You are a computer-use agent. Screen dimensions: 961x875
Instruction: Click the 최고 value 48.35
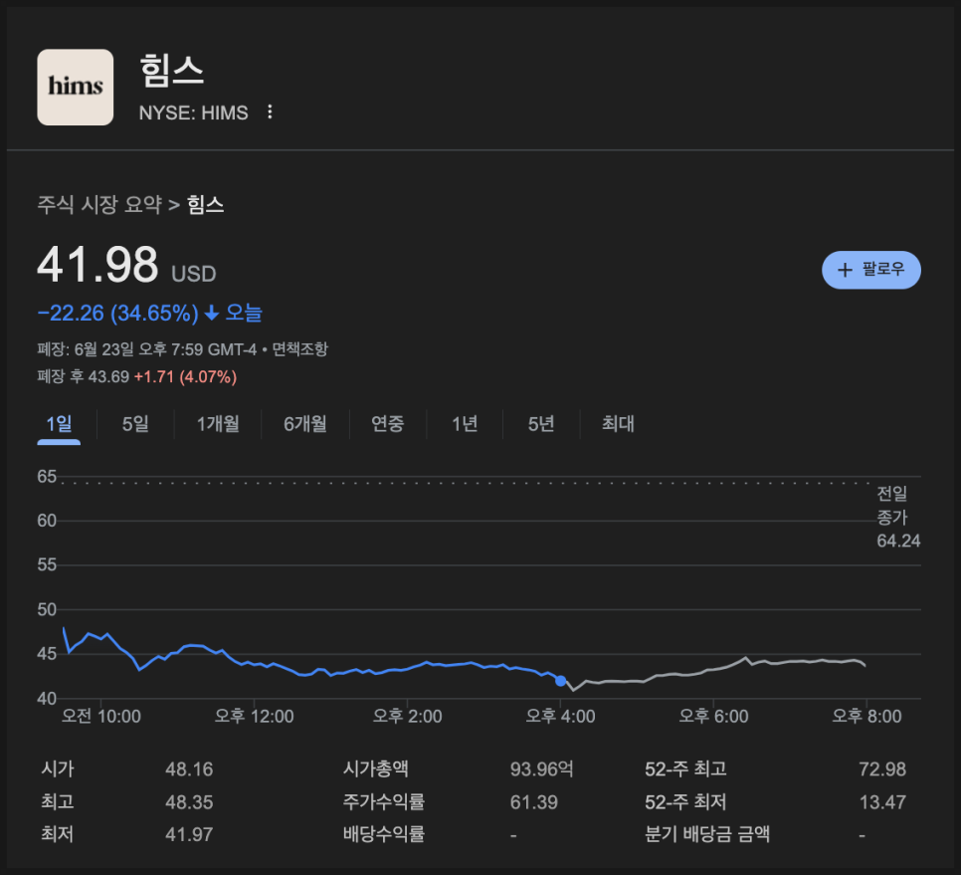(x=189, y=802)
